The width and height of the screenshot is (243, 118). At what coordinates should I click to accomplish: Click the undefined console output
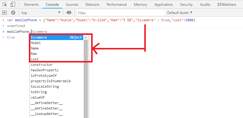[x=16, y=26]
